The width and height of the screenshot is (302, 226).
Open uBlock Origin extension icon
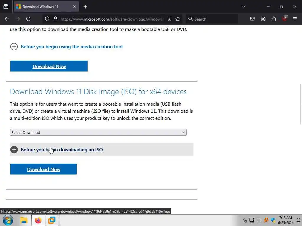[285, 19]
